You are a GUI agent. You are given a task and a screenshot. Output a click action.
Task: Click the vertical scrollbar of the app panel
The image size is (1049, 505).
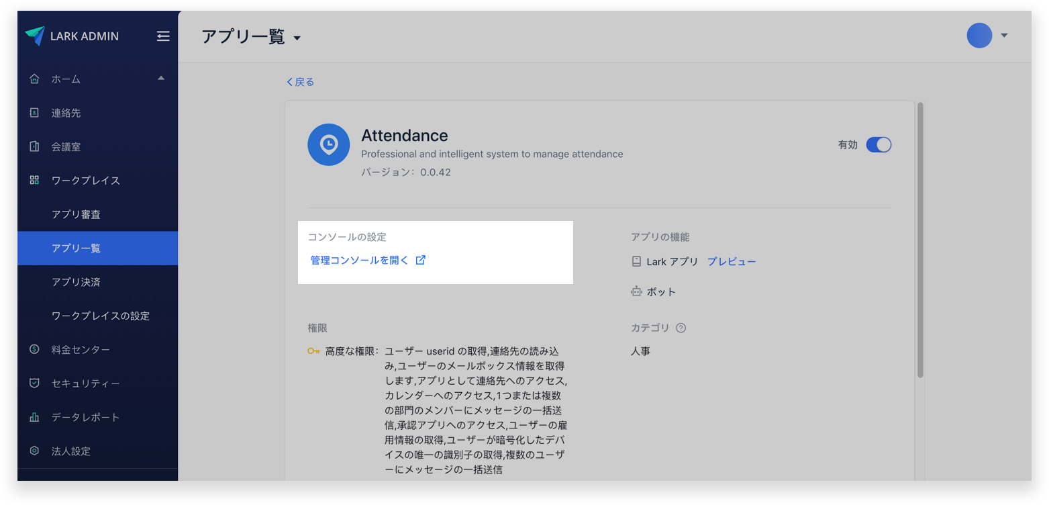click(x=920, y=240)
